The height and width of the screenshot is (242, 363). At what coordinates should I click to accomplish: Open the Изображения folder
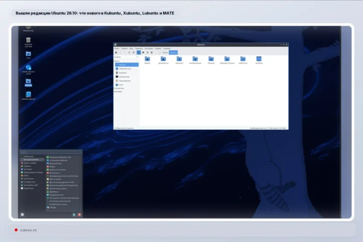click(x=195, y=59)
